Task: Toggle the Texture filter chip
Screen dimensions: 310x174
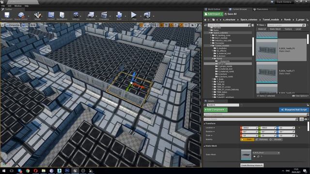Action: [288, 29]
